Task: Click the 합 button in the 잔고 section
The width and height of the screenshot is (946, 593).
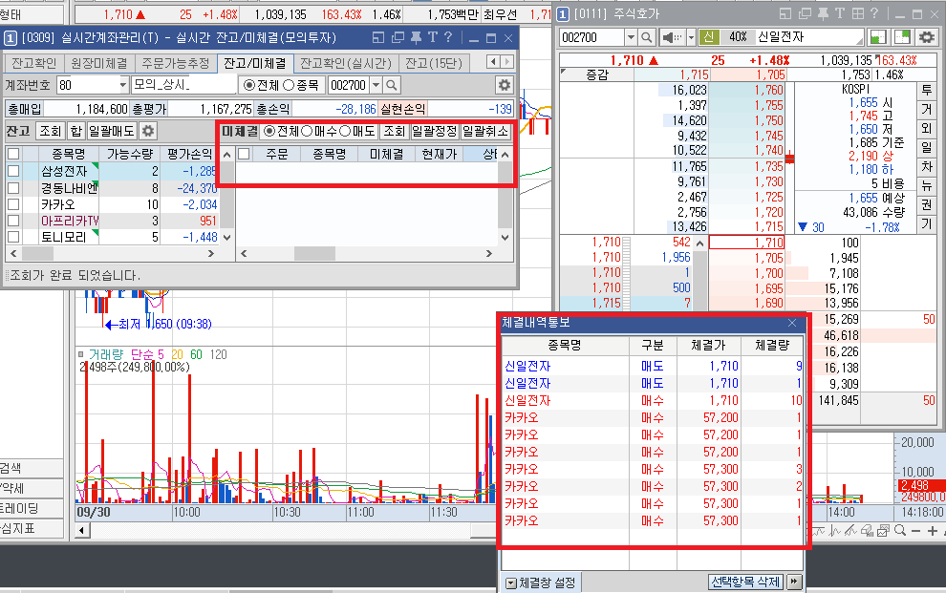Action: tap(76, 131)
